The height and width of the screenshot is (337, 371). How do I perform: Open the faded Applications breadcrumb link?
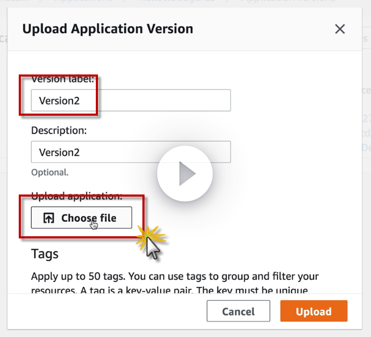pos(84,2)
